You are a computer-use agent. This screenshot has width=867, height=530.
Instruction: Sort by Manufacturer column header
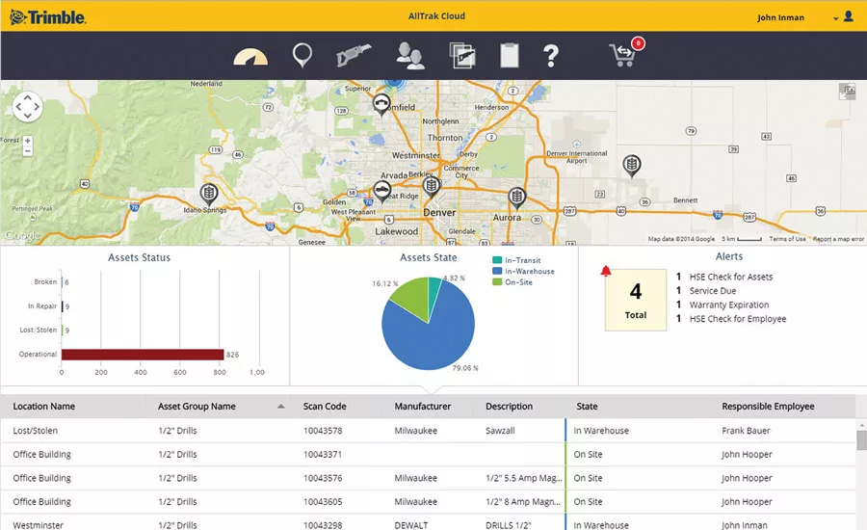[x=423, y=406]
